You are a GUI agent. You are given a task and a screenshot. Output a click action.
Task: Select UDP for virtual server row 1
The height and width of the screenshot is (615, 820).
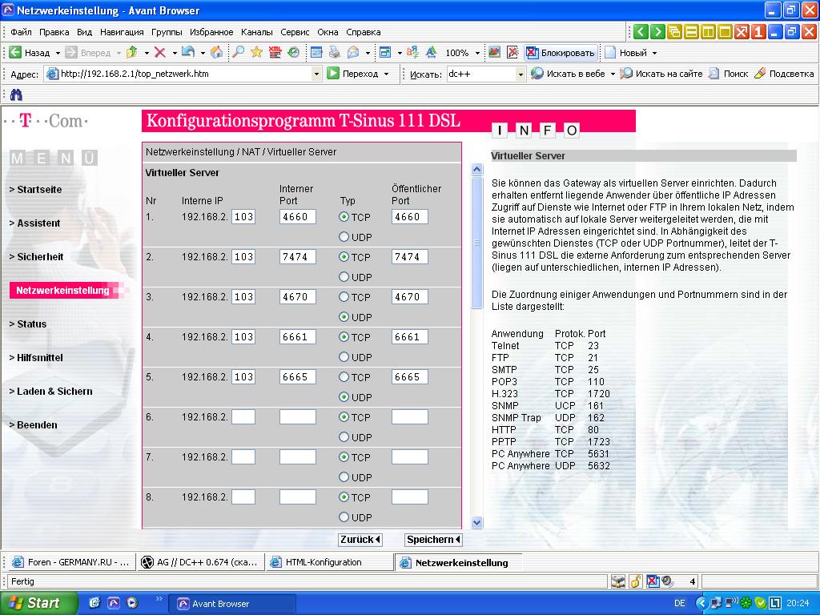(x=344, y=237)
